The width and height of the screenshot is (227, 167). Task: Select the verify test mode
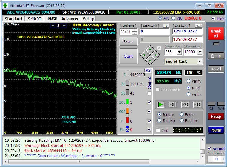point(188,81)
